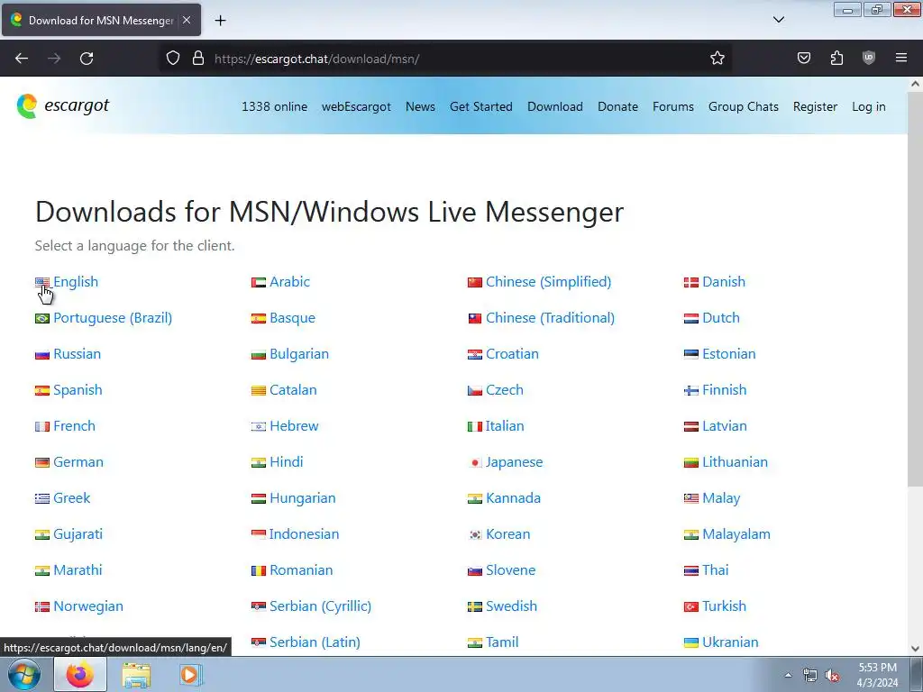This screenshot has width=923, height=692.
Task: Open the Download nav item
Action: (x=555, y=106)
